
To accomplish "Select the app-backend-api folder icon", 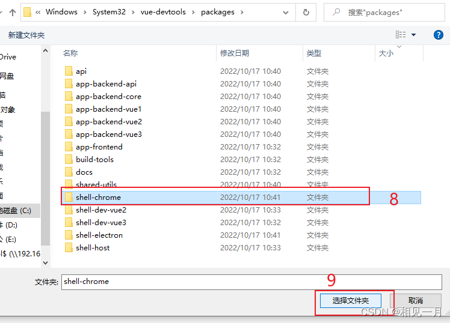I will click(x=69, y=83).
